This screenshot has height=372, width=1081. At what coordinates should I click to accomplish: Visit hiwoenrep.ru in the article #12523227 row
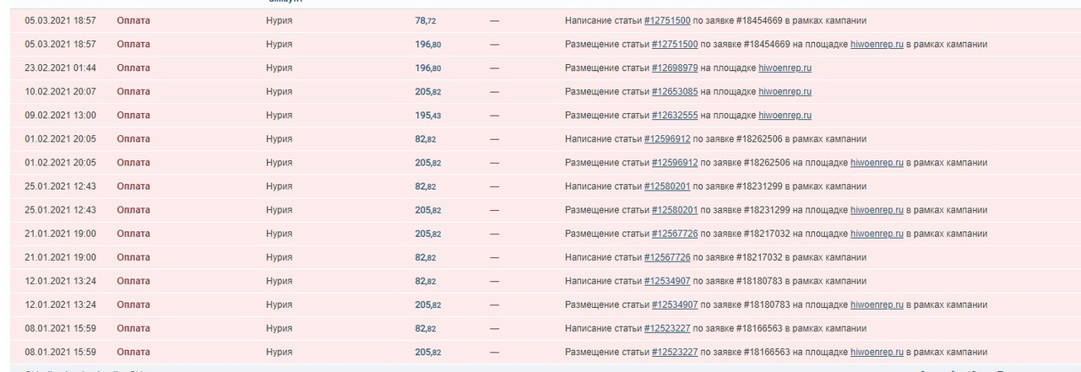877,352
